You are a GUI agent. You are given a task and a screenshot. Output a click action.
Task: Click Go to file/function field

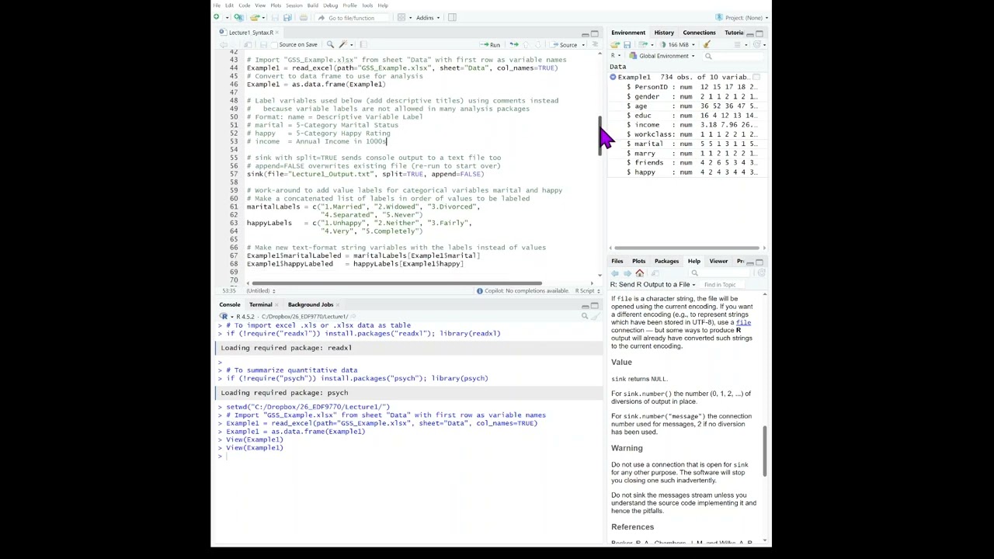click(x=351, y=18)
